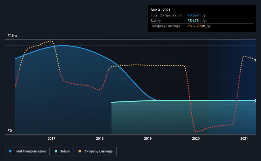Screen dimensions: 261x161
Task: Click the ₹16m y-axis label
Action: pyautogui.click(x=12, y=35)
